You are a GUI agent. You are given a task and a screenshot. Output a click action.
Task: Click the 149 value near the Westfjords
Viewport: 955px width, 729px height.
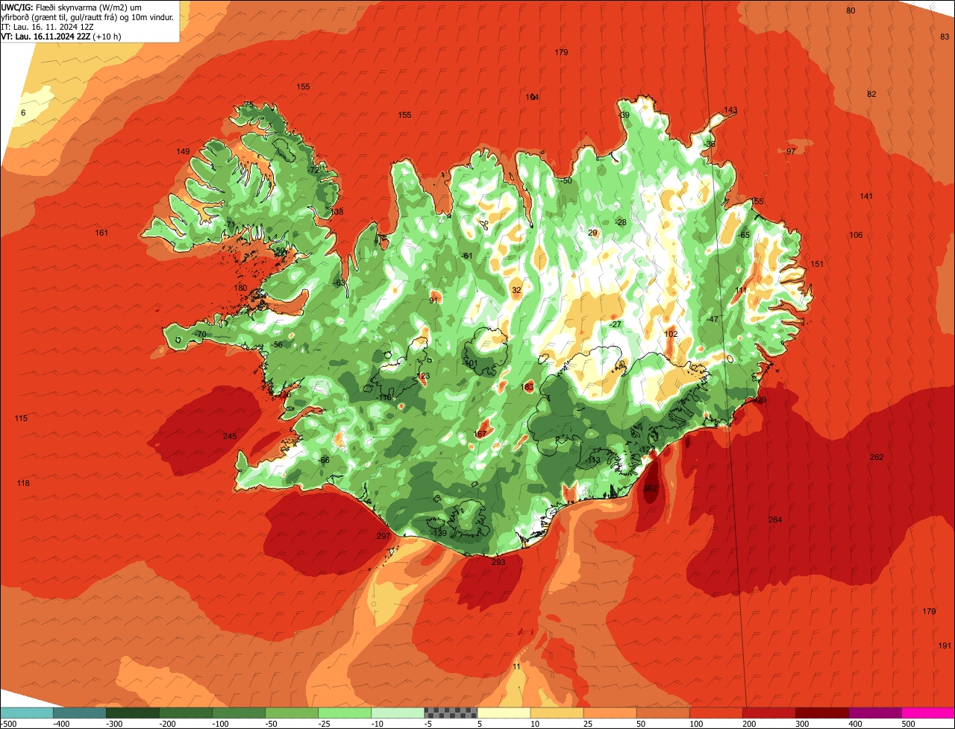183,151
